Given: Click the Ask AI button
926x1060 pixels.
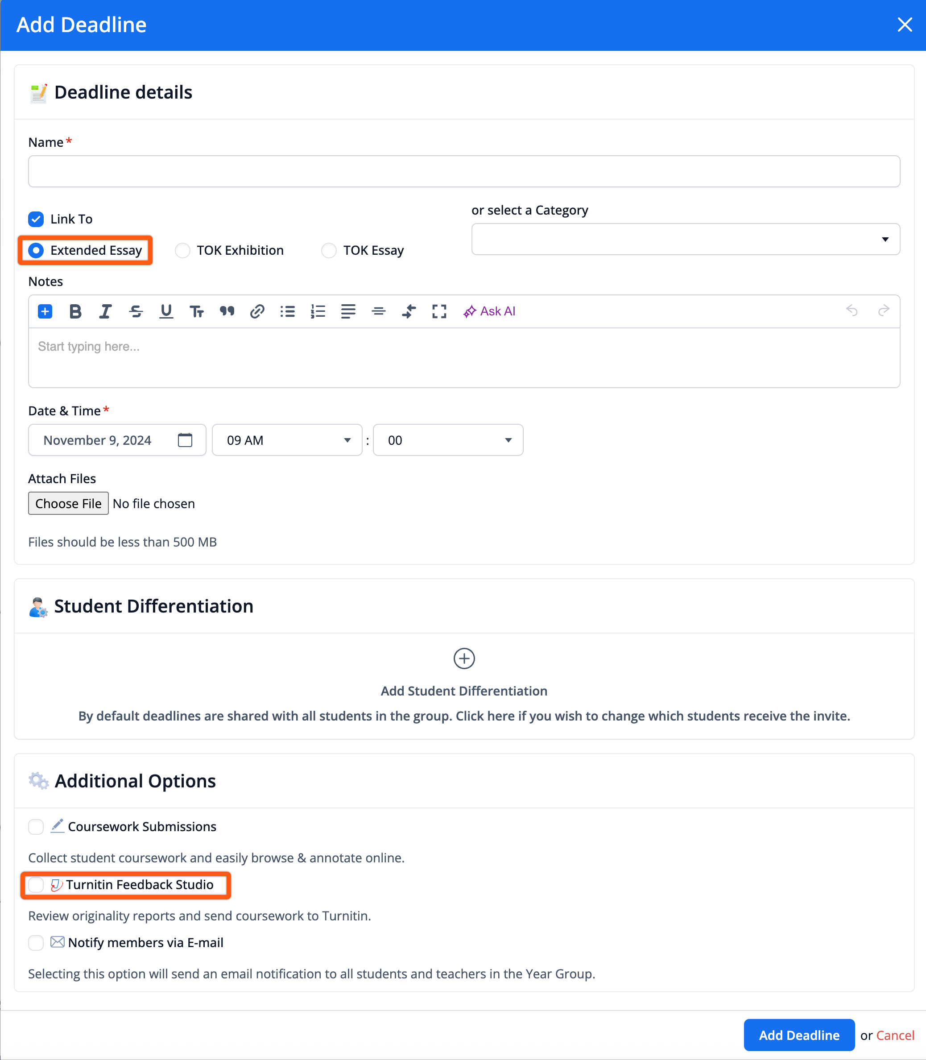Looking at the screenshot, I should (489, 311).
